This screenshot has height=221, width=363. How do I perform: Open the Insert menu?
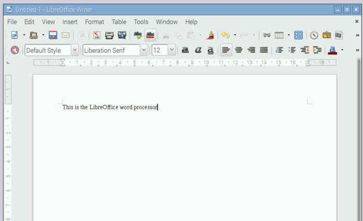pos(70,22)
